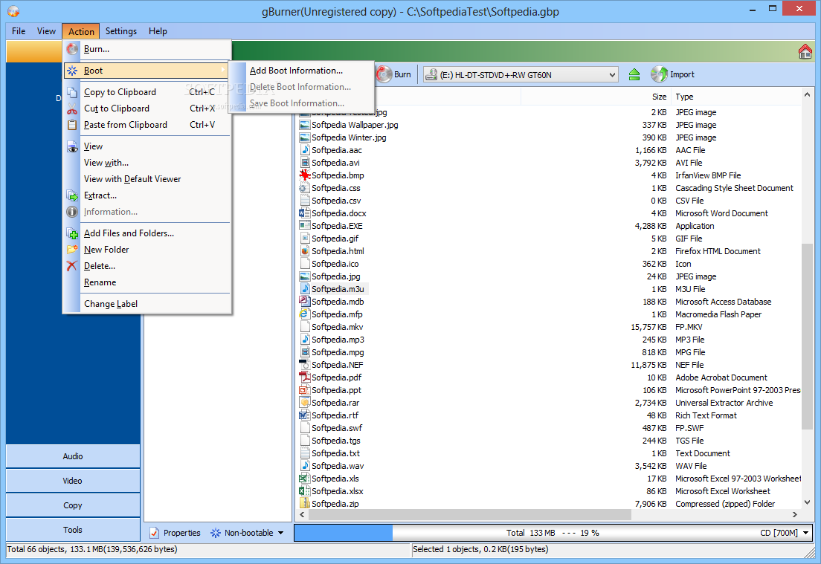Click the Softpedia.mp3 music note icon
The image size is (821, 564).
[x=304, y=340]
